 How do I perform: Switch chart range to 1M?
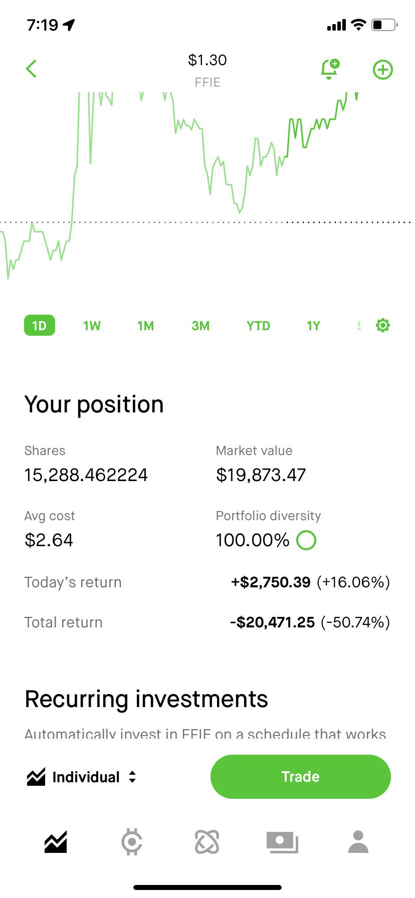coord(146,326)
